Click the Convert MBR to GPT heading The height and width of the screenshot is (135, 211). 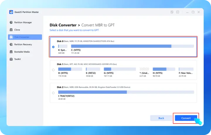[98, 25]
